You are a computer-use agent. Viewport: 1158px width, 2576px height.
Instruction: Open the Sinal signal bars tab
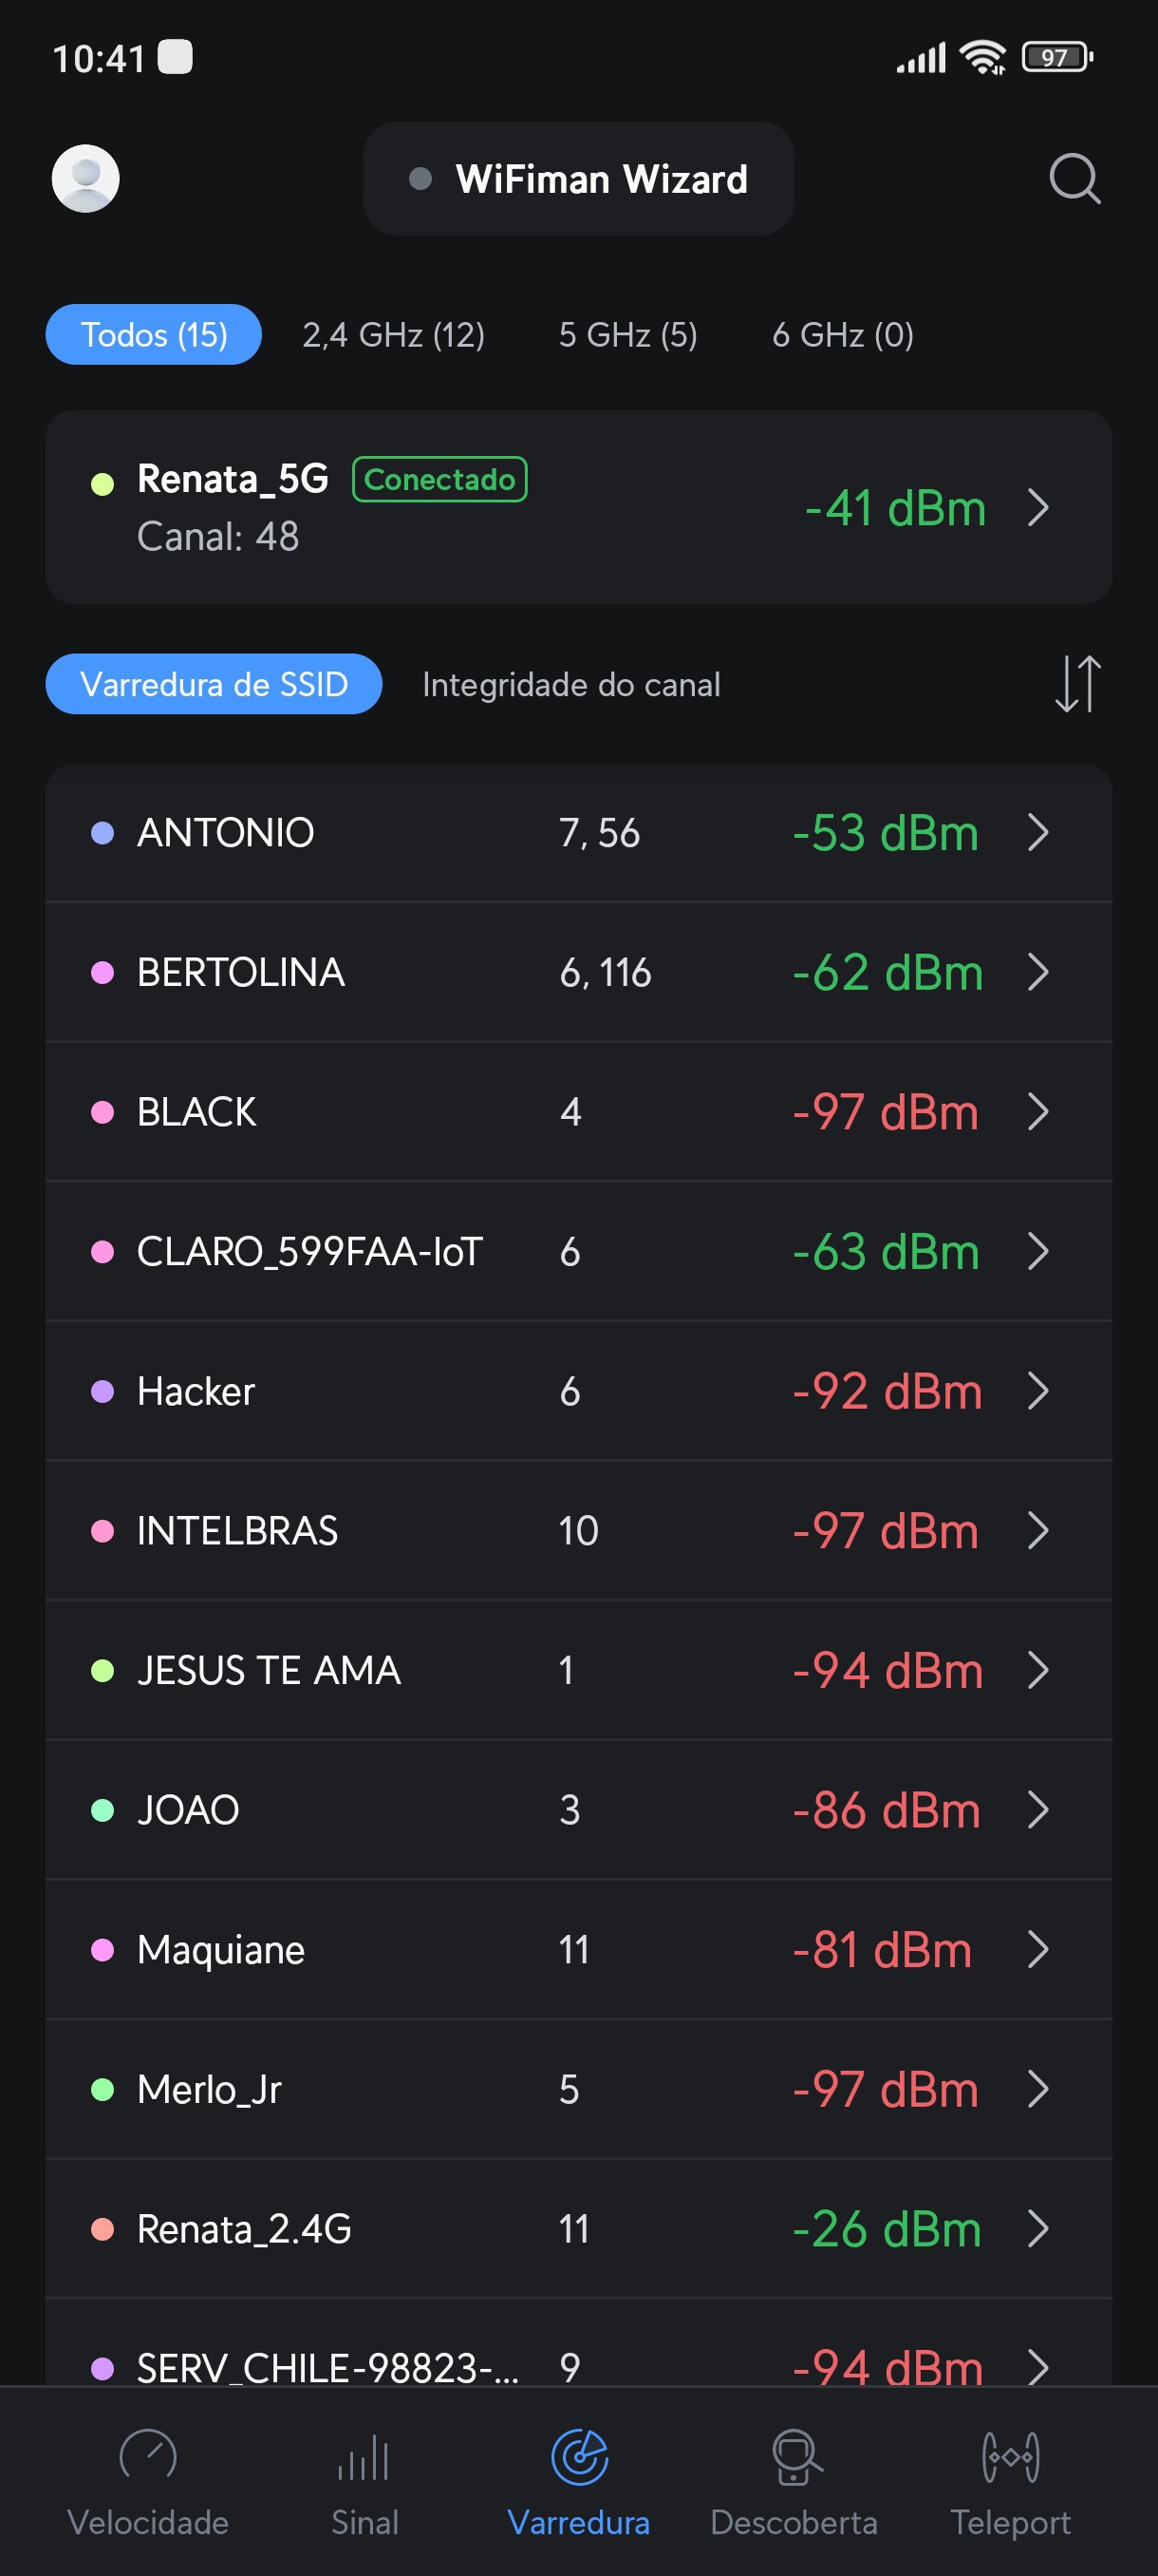click(x=364, y=2480)
